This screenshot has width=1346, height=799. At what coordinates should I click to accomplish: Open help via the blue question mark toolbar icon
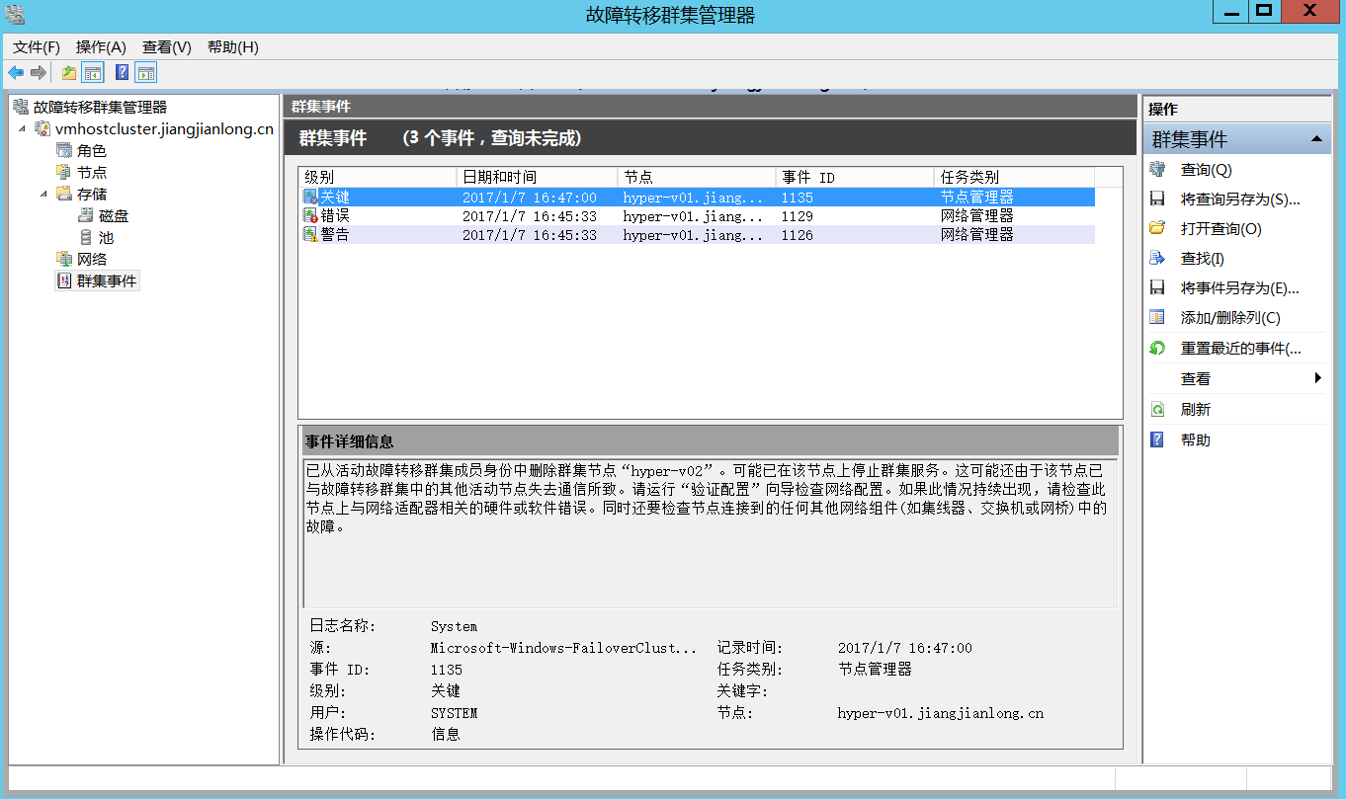pyautogui.click(x=122, y=72)
